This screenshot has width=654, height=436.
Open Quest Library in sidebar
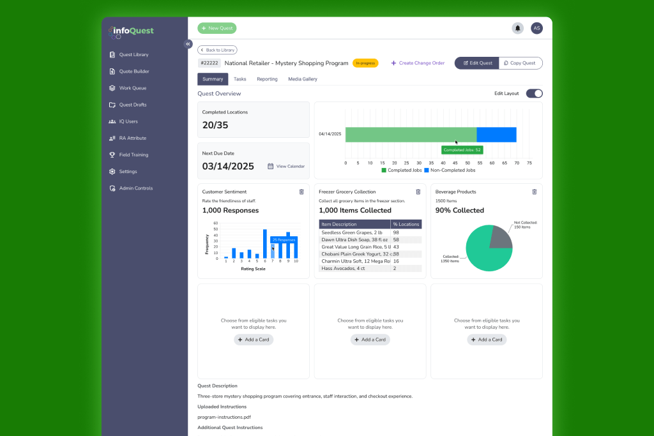129,55
